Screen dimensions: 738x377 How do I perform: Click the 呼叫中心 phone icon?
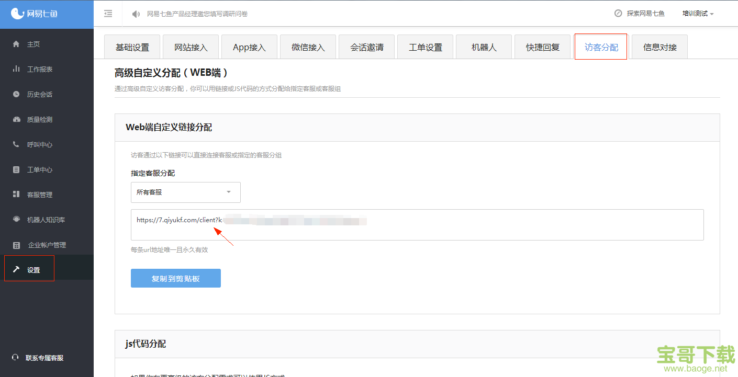tap(16, 144)
